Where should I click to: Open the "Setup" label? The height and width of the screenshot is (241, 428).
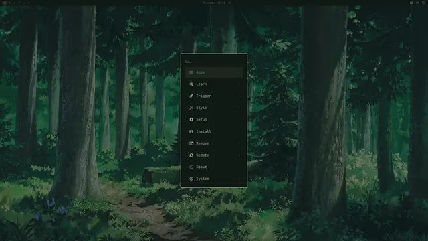tap(201, 120)
